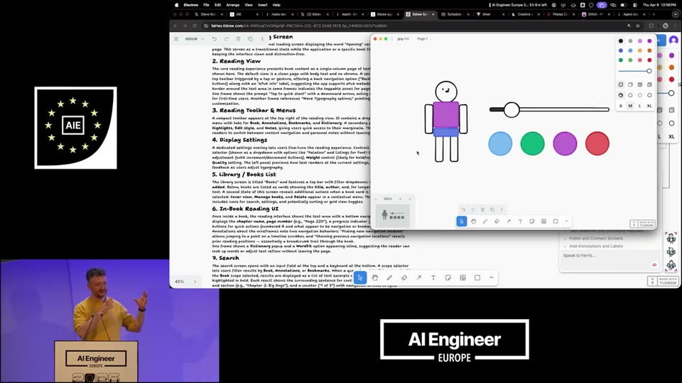
Task: Choose the text tool in guy.tldr window
Action: pos(520,221)
